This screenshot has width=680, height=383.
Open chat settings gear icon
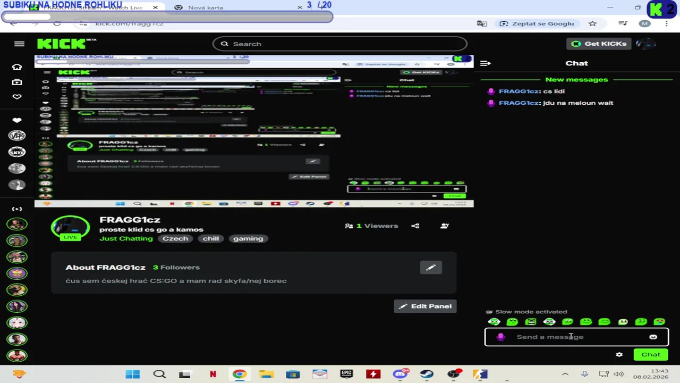[x=619, y=354]
